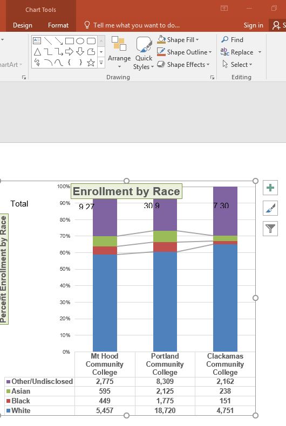
Task: Open the Design tab under Chart Tools
Action: pyautogui.click(x=23, y=25)
